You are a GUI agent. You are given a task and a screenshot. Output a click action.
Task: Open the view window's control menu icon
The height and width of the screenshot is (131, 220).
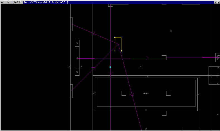pyautogui.click(x=2, y=3)
